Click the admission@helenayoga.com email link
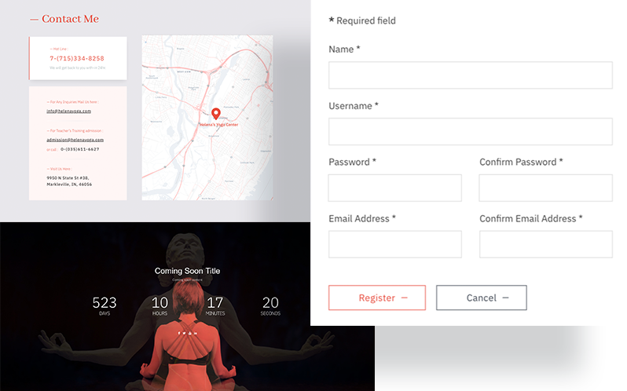 [x=75, y=140]
